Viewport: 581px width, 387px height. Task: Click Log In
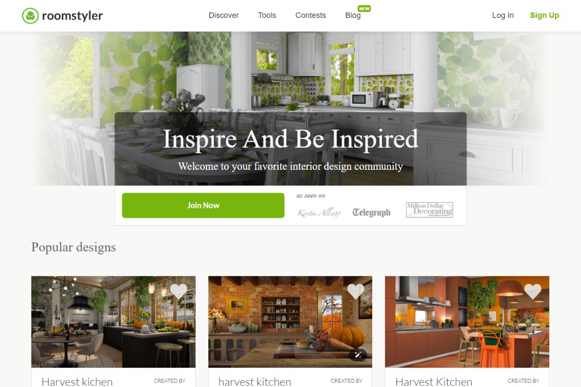[503, 15]
